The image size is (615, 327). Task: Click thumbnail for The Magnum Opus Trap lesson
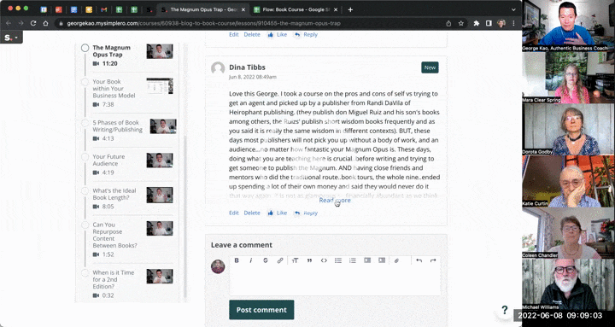(x=160, y=51)
